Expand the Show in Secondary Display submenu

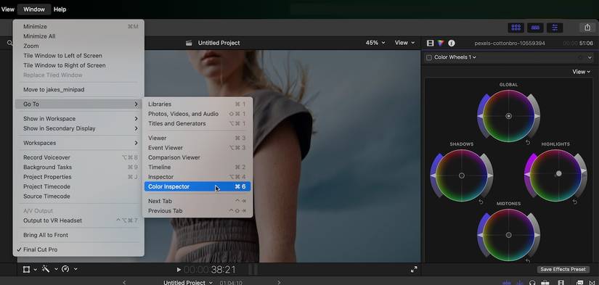(78, 128)
